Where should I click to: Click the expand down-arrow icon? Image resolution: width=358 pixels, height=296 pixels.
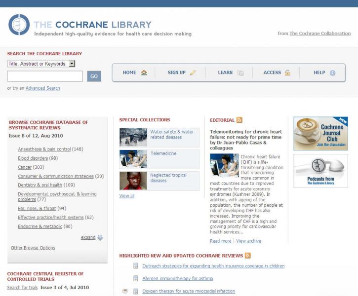[100, 237]
